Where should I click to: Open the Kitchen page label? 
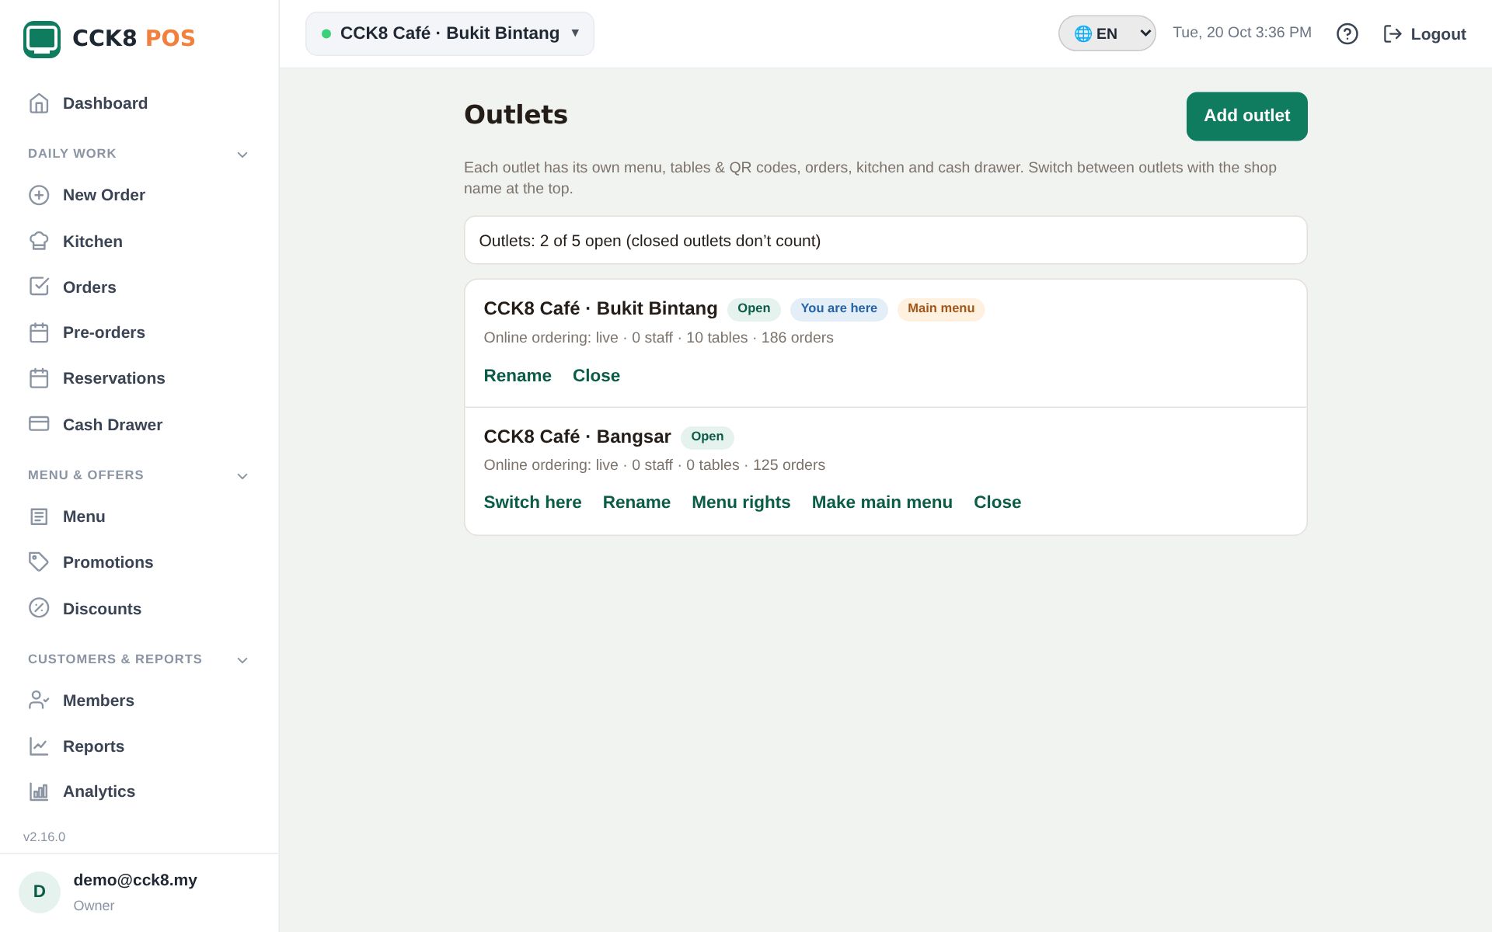coord(92,242)
